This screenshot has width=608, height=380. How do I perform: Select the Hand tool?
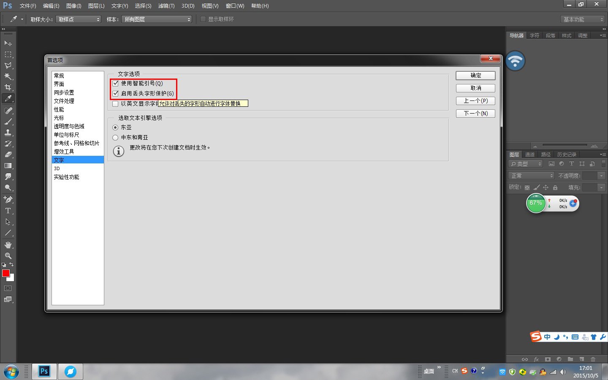[8, 244]
